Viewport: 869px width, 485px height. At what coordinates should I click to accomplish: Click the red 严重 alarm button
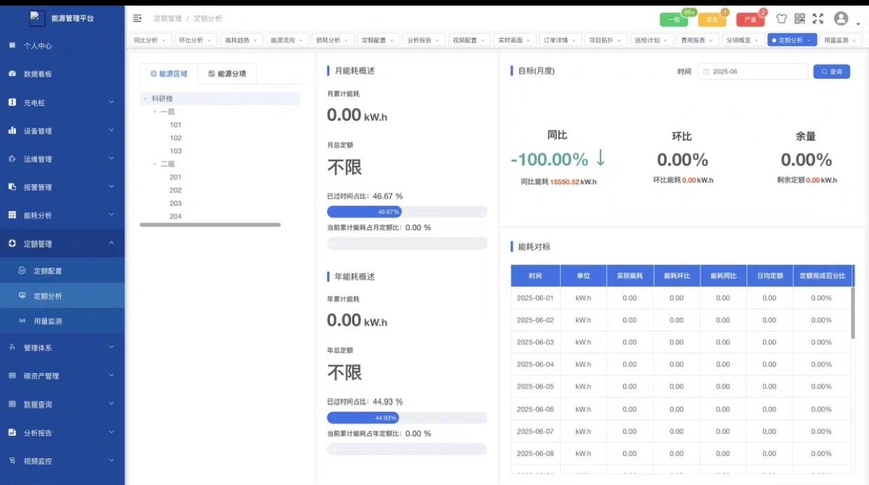click(x=750, y=20)
